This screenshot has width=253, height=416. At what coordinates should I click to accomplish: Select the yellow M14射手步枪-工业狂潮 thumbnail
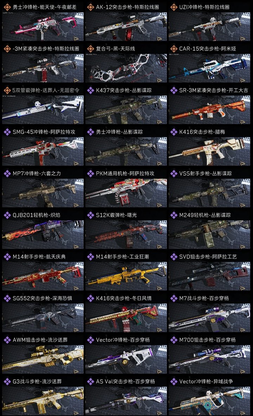point(126,276)
